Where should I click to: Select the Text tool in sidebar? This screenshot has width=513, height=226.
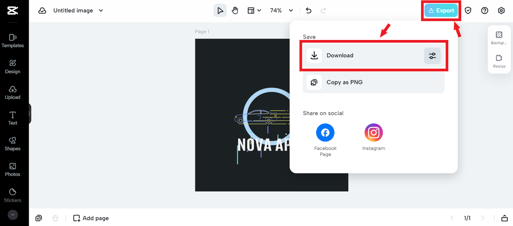point(13,118)
